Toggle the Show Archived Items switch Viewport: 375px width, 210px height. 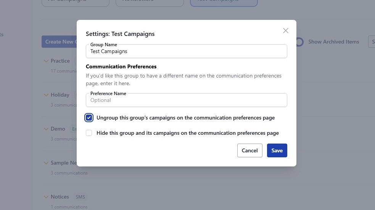[x=299, y=42]
